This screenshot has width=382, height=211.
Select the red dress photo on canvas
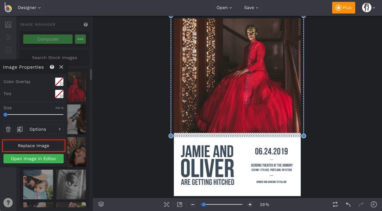pyautogui.click(x=237, y=76)
